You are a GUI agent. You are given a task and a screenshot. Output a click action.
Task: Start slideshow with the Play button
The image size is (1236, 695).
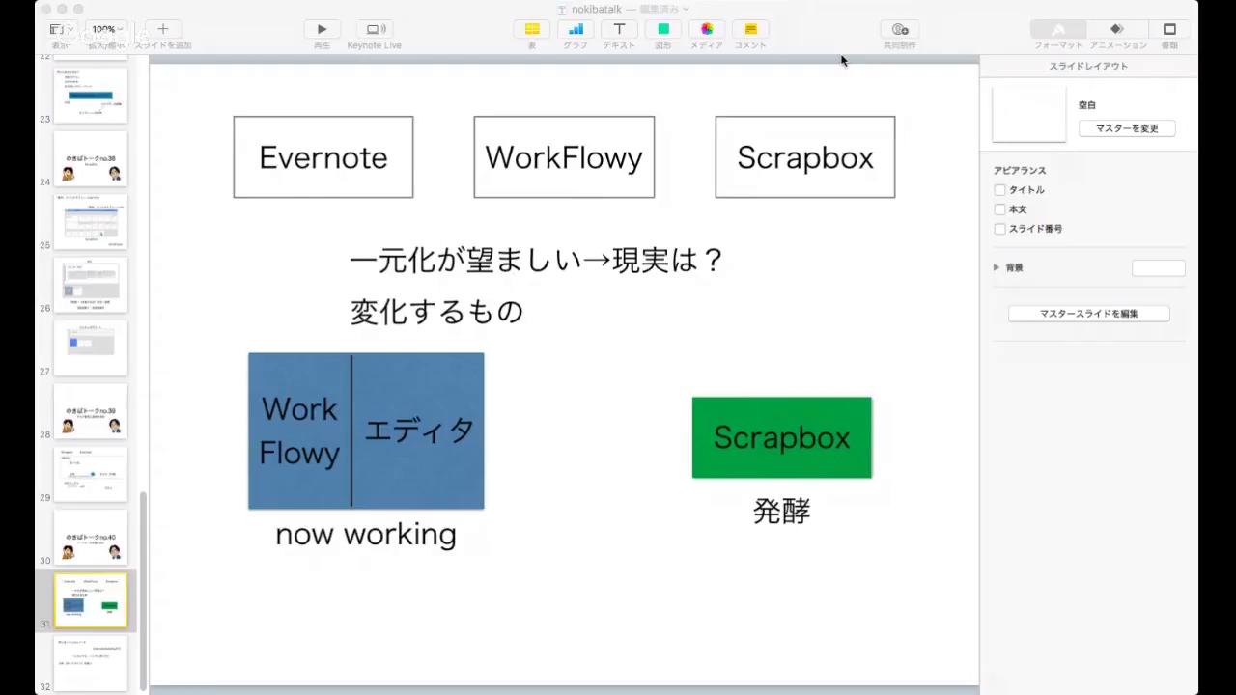coord(322,30)
